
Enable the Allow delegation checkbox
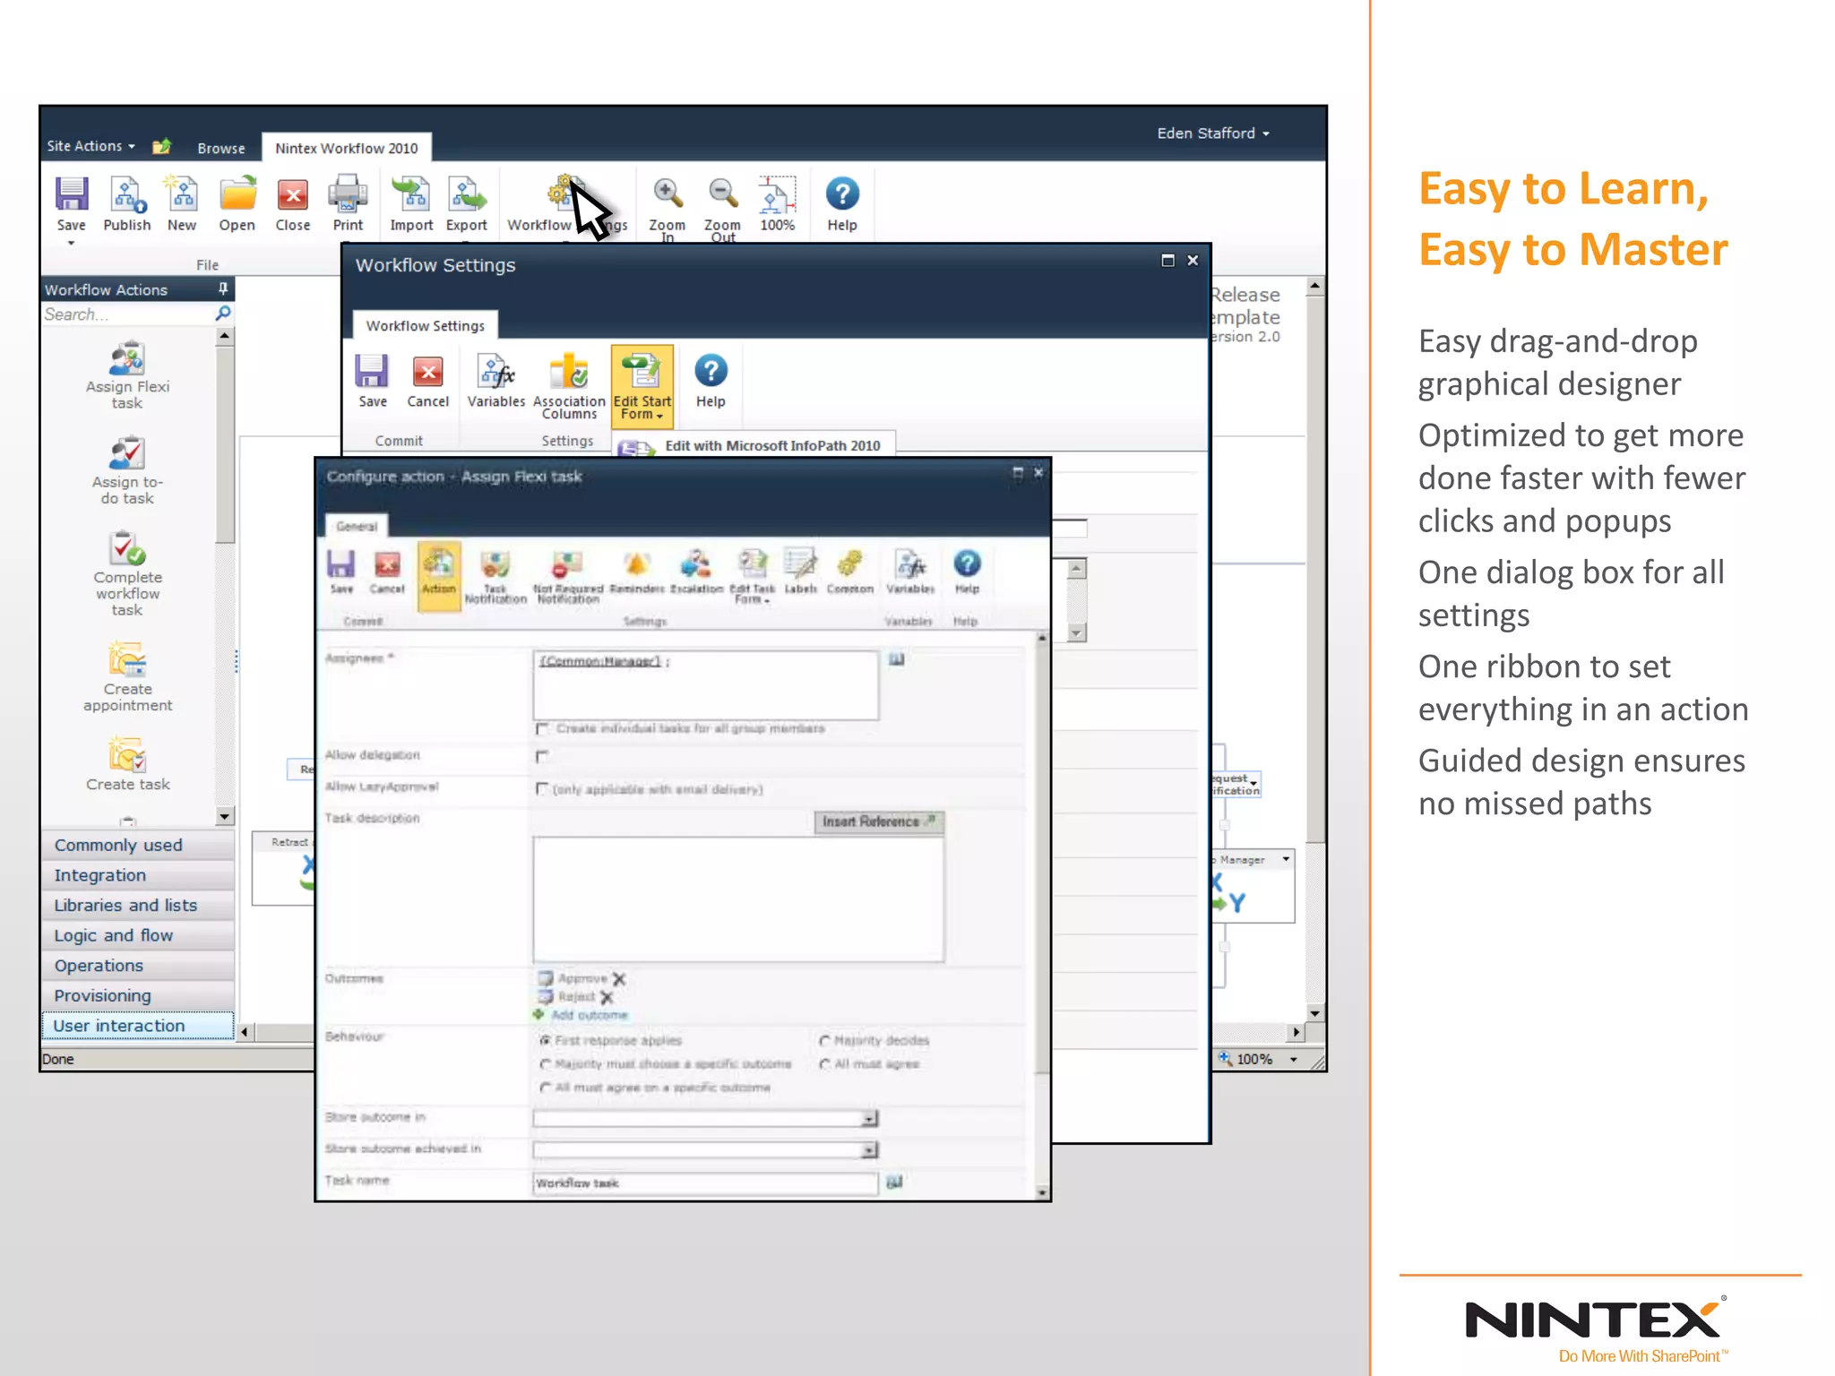tap(542, 757)
